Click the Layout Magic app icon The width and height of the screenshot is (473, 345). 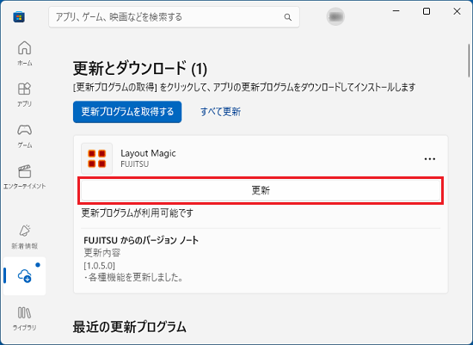tap(97, 158)
